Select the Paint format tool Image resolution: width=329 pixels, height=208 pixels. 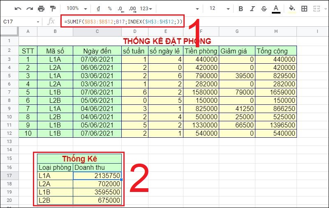pos(52,9)
